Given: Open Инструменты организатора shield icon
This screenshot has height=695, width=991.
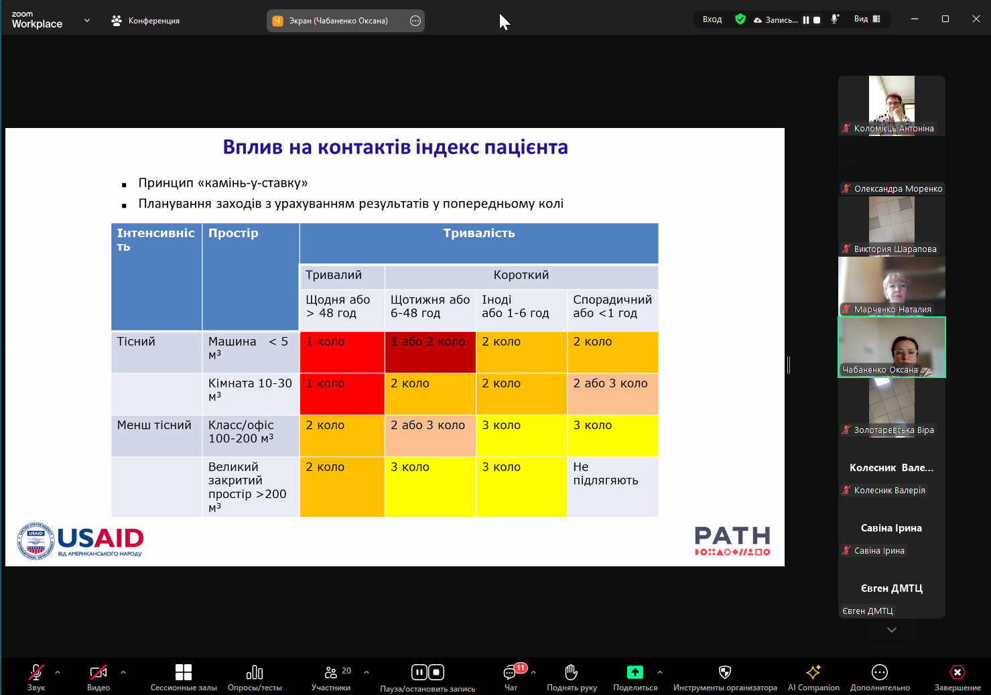Looking at the screenshot, I should click(724, 672).
